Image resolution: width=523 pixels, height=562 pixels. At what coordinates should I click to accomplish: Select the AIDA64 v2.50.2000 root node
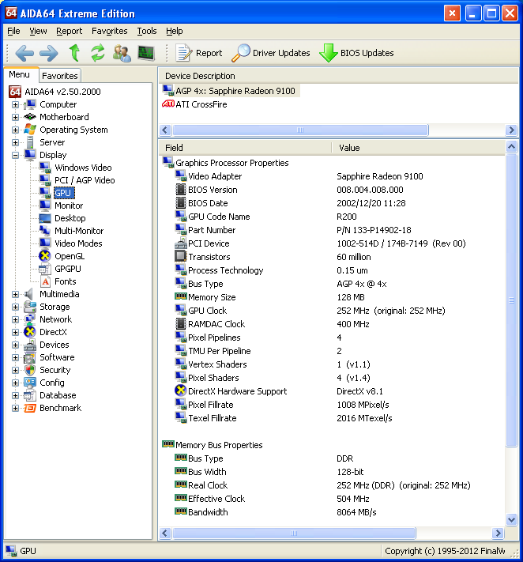pos(62,92)
